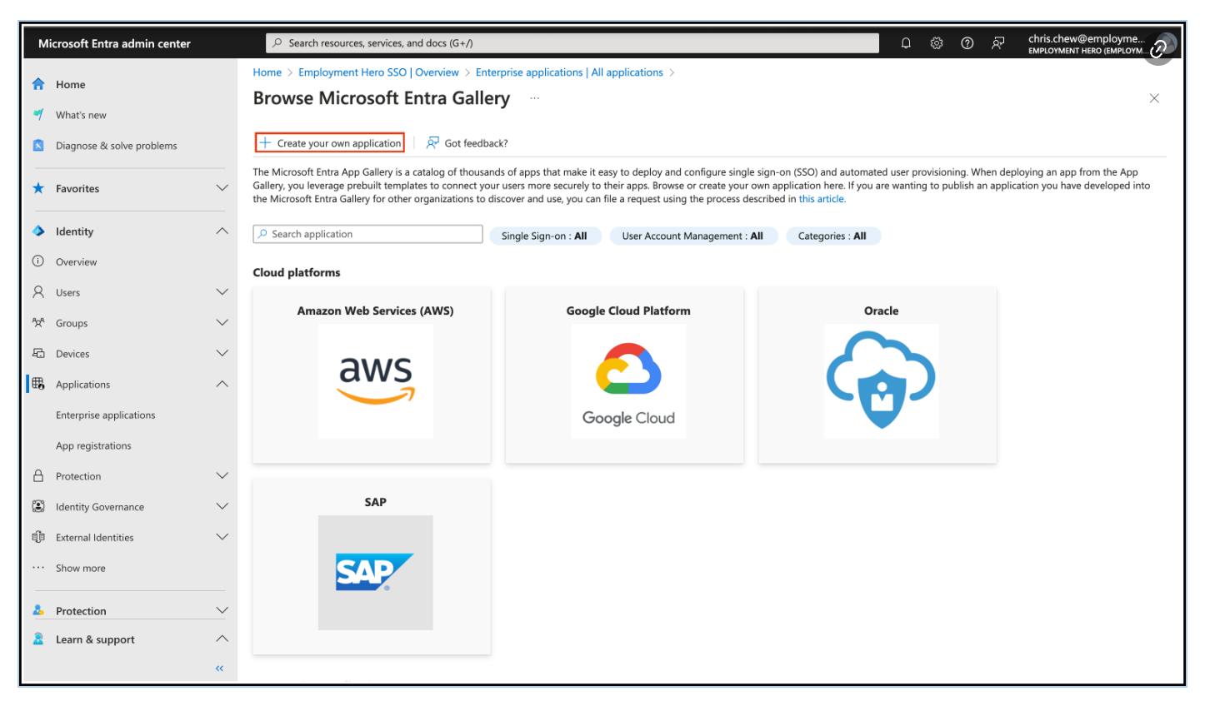Open the page ellipsis more options menu
This screenshot has width=1205, height=701.
534,98
